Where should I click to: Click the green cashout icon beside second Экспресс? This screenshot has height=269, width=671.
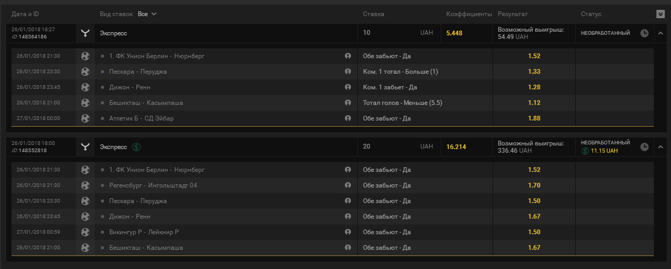coord(136,147)
